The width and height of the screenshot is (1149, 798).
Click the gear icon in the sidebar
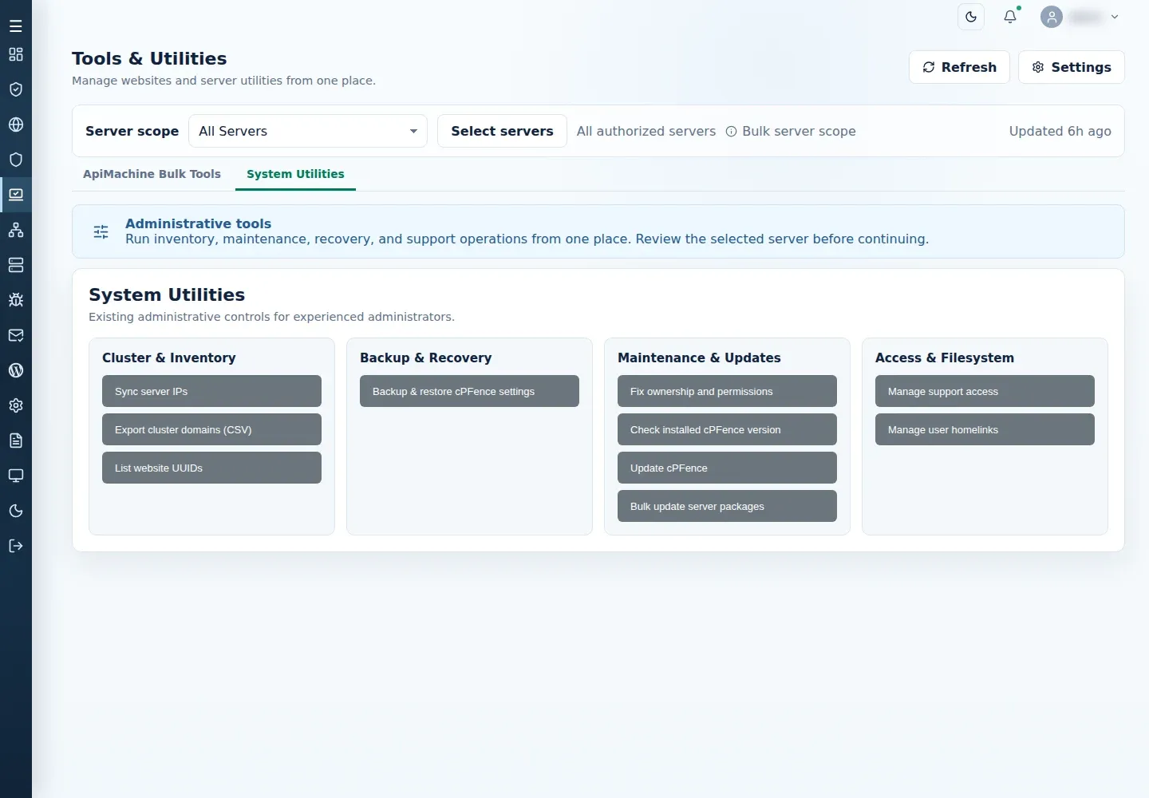click(16, 405)
